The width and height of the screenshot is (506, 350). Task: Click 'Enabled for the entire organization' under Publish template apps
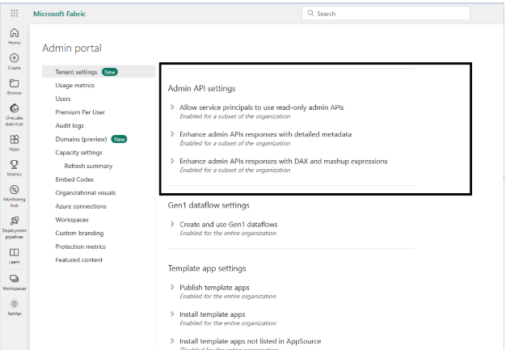pyautogui.click(x=228, y=296)
